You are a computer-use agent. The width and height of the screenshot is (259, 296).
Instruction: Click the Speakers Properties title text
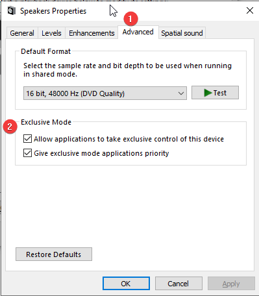pyautogui.click(x=53, y=11)
